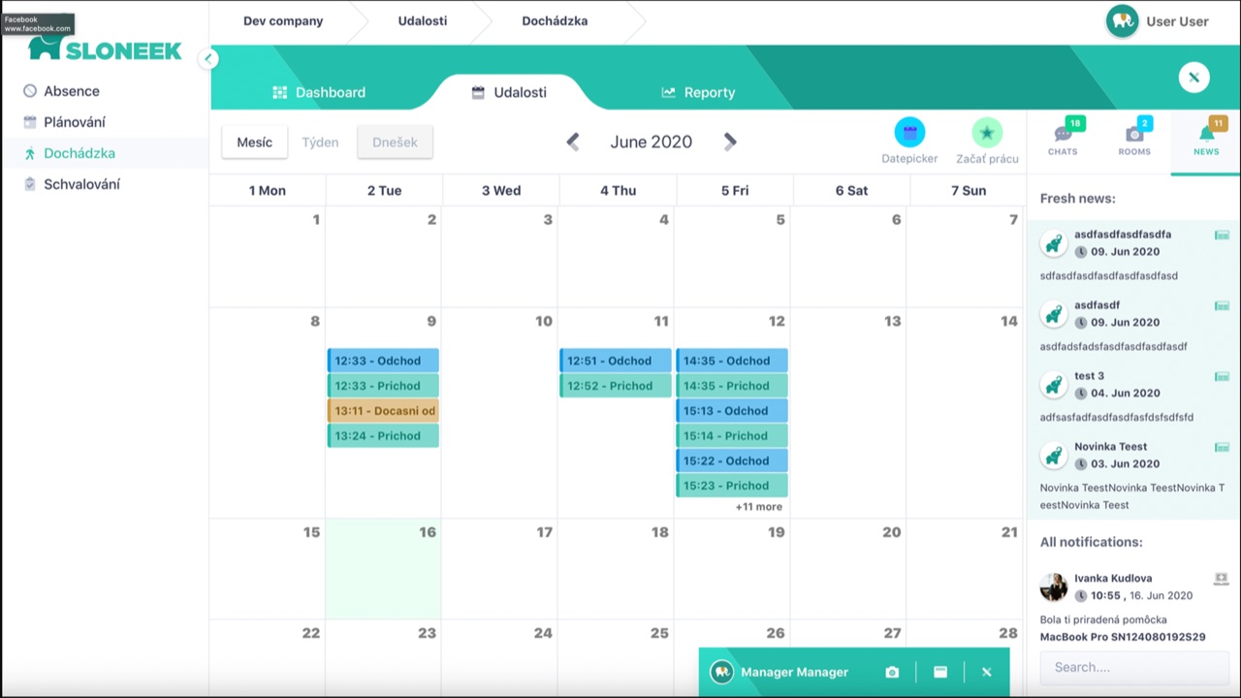The image size is (1241, 698).
Task: Go to the next month arrow
Action: pyautogui.click(x=730, y=142)
